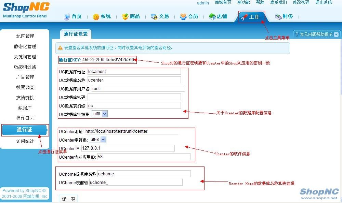Switch to the 通行证设置 tab

point(76,34)
